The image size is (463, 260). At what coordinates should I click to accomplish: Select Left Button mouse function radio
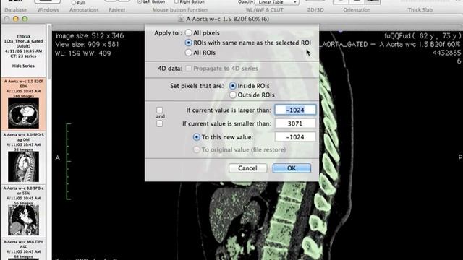140,1
